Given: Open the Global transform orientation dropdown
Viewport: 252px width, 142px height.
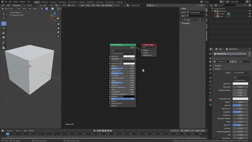Looking at the screenshot, I should pyautogui.click(x=44, y=5).
